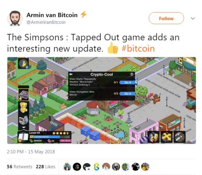Open the #bitcoin hashtag link

click(x=138, y=48)
